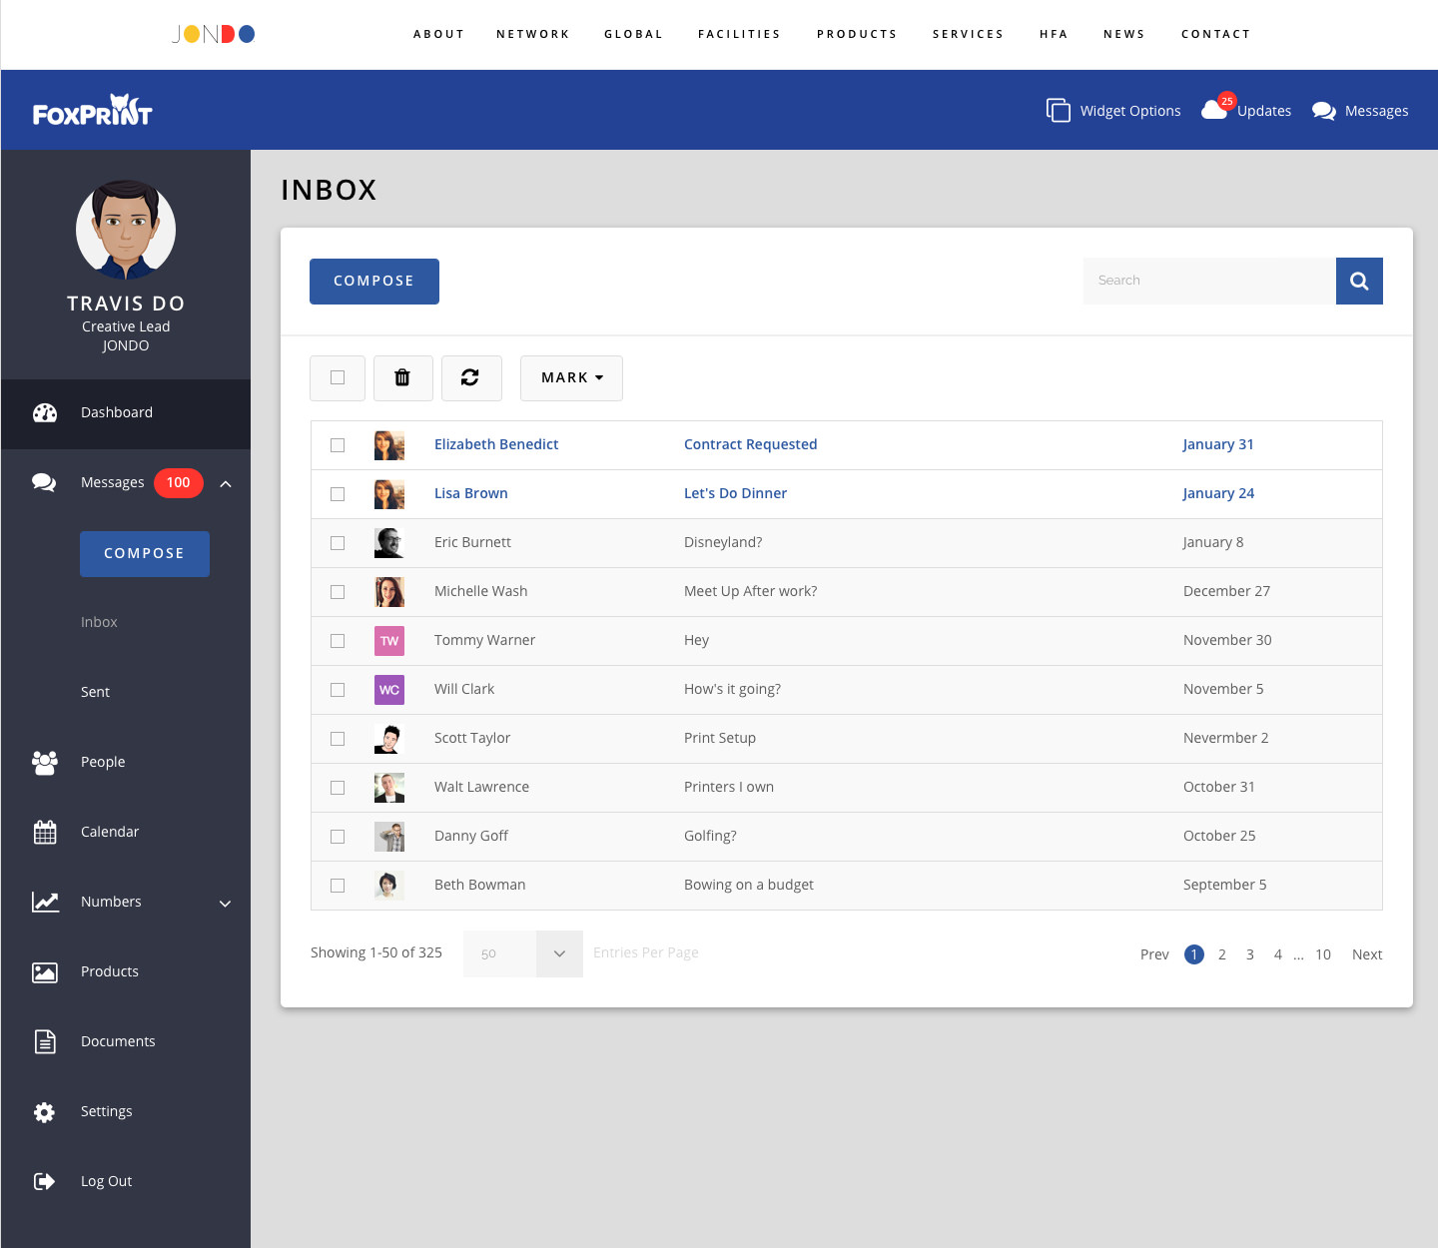Open the NEWS menu
1438x1248 pixels.
(x=1124, y=34)
